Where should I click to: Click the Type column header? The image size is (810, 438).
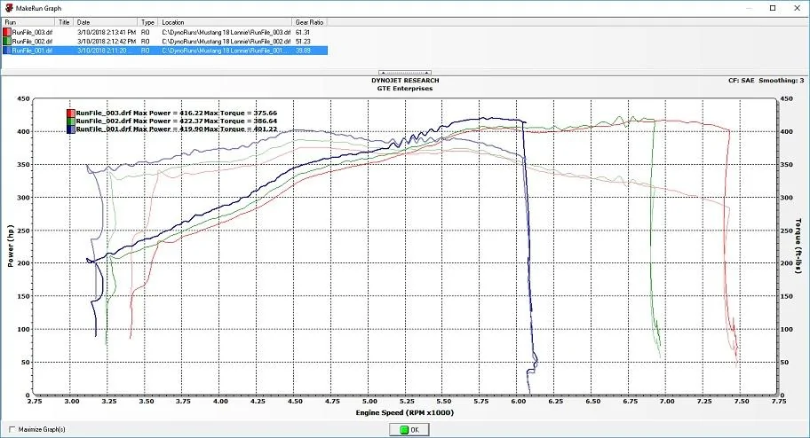(x=148, y=22)
